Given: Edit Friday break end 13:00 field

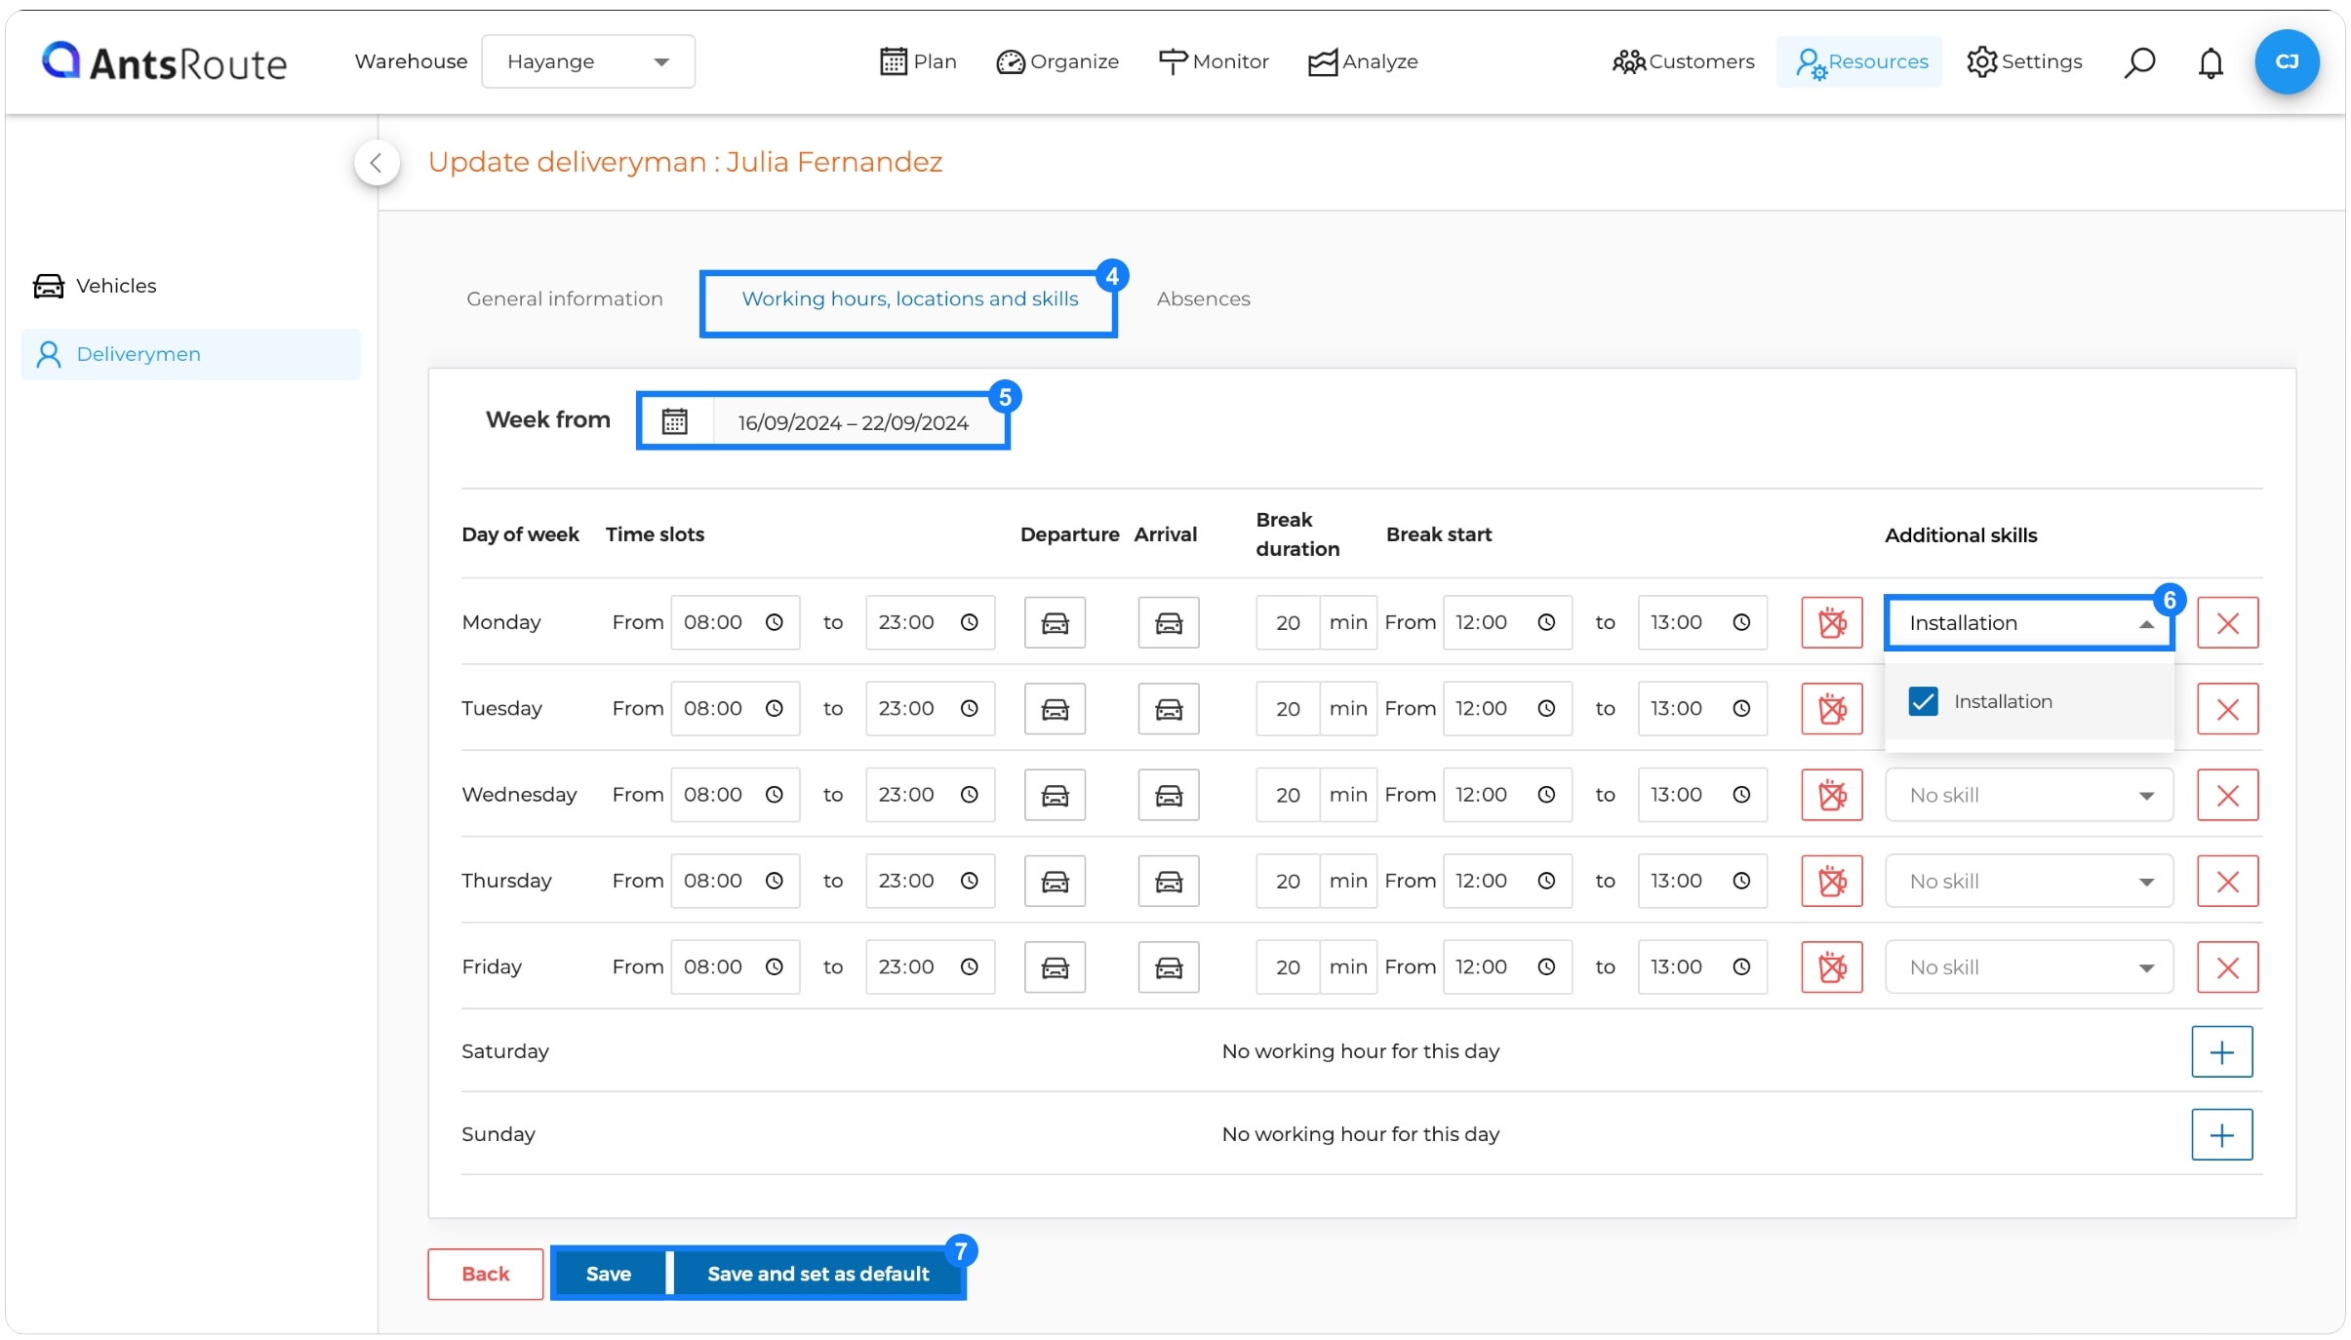Looking at the screenshot, I should [x=1702, y=966].
